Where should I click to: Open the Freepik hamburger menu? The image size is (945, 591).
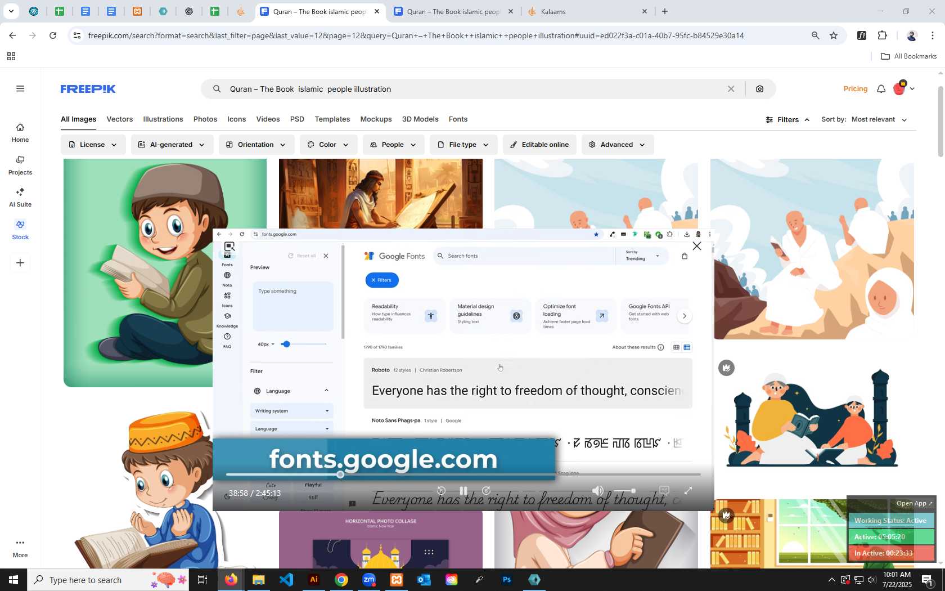(x=20, y=88)
